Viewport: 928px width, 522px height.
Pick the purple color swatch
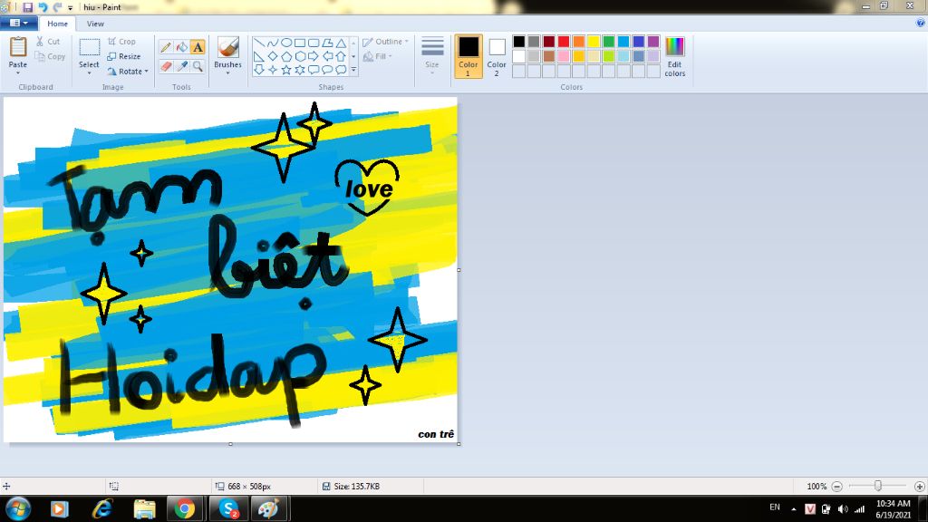pyautogui.click(x=653, y=42)
